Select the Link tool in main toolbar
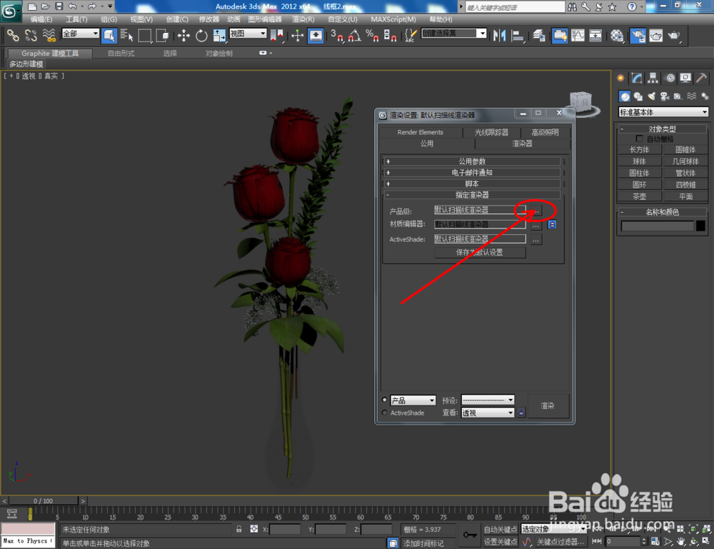 [13, 35]
